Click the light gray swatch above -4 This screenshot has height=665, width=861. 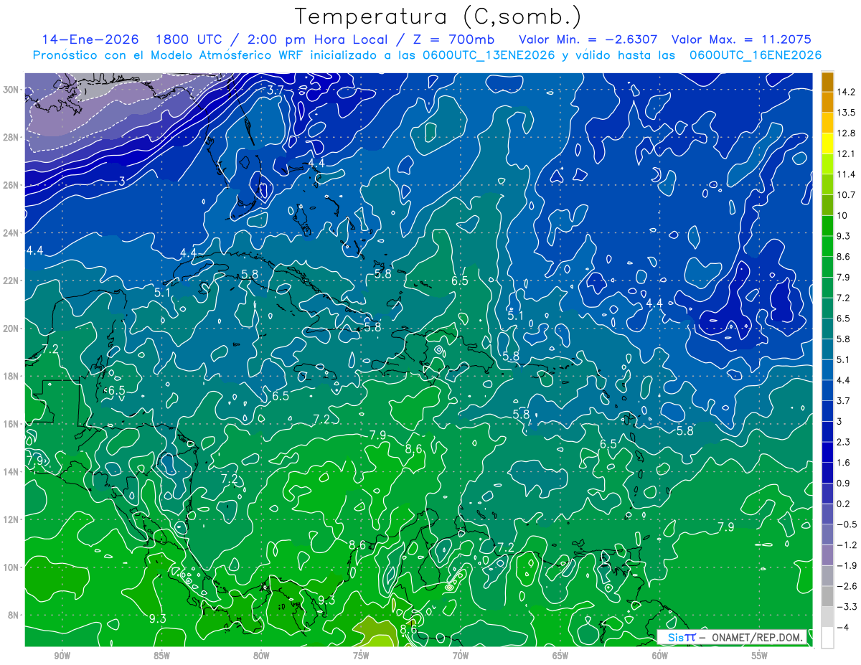pyautogui.click(x=827, y=617)
